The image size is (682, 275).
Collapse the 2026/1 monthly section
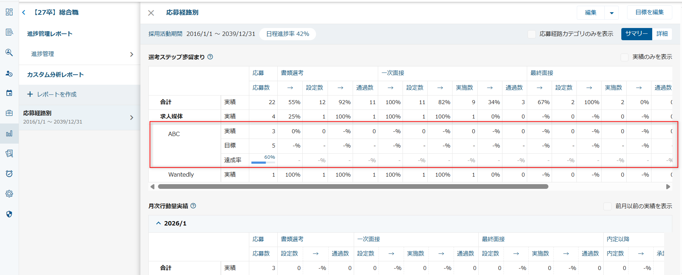(158, 223)
